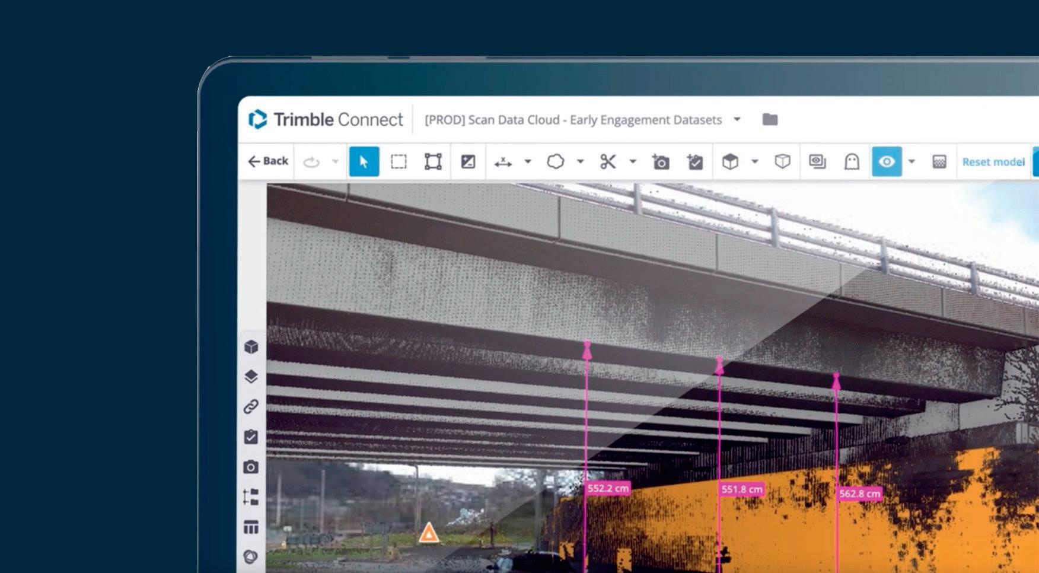Open the redo history dropdown arrow

pos(335,161)
